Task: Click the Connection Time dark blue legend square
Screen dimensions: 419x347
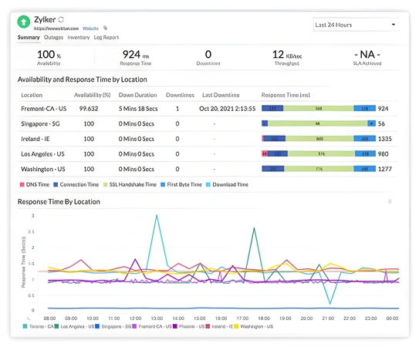Action: [x=56, y=184]
